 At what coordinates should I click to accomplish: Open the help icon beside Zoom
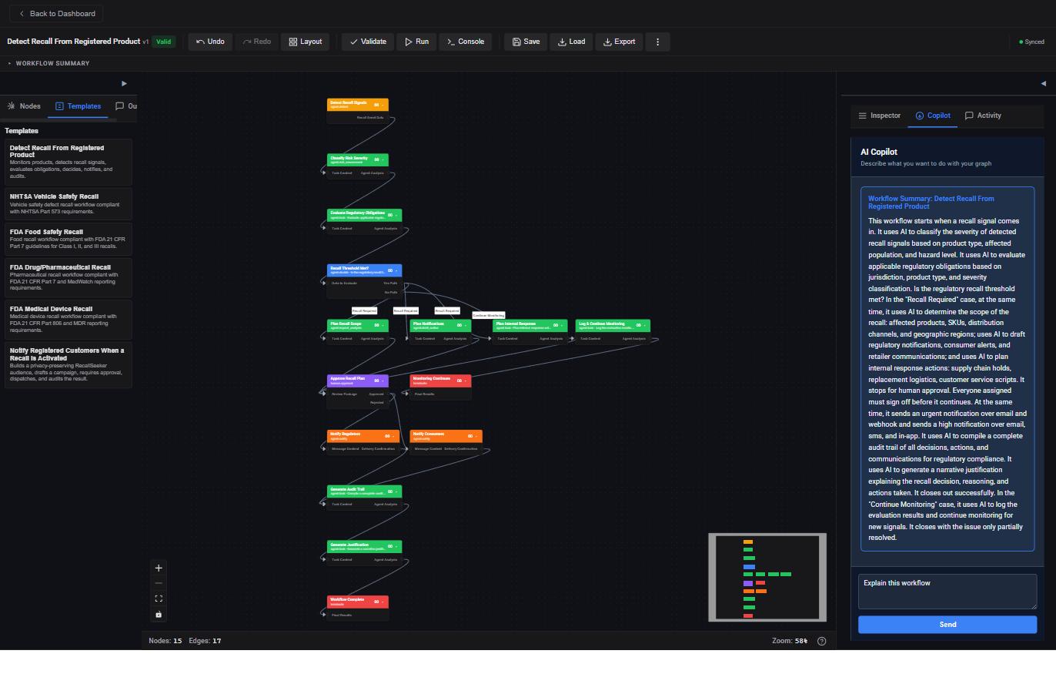[x=821, y=641]
